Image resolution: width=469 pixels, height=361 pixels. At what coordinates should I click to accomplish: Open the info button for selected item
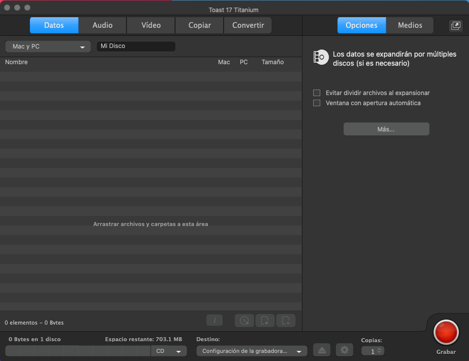[x=215, y=321]
